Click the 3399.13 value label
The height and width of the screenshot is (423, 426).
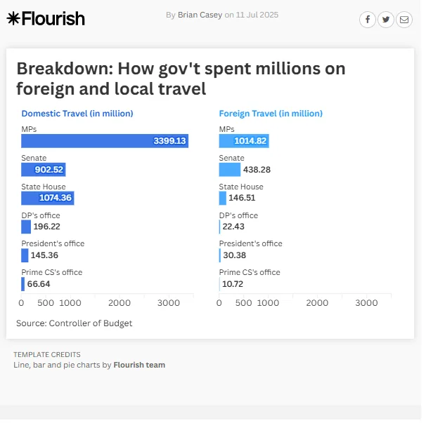(169, 141)
